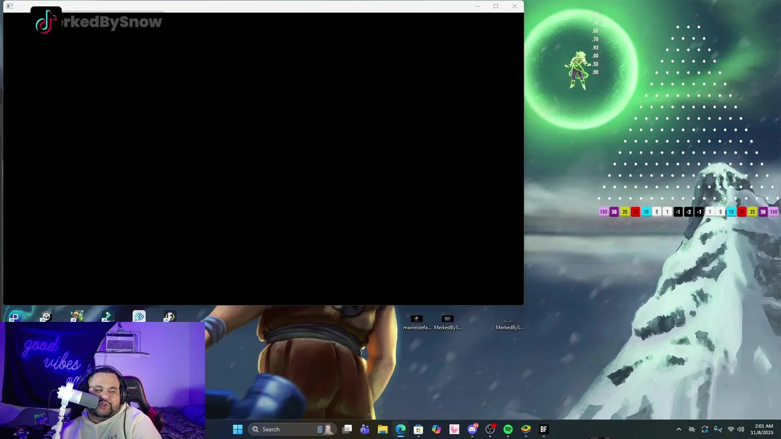781x439 pixels.
Task: Click the black window's title bar app icon
Action: coord(9,6)
